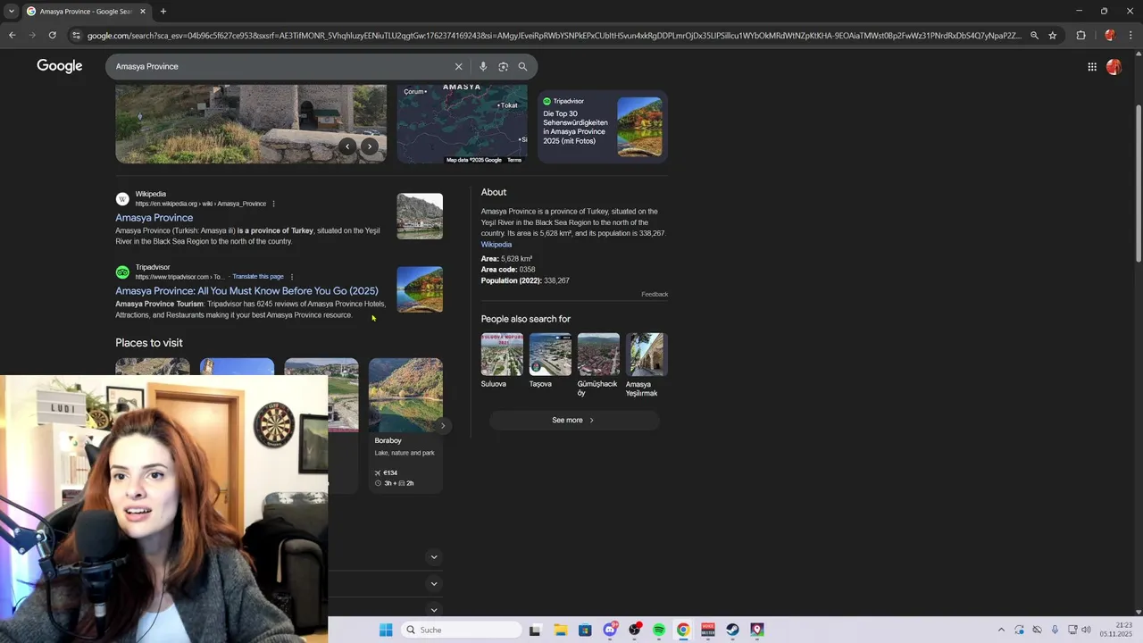Viewport: 1143px width, 643px height.
Task: Open Tripadvisor Top 30 Sehenswürdigkeiten card
Action: (x=603, y=126)
